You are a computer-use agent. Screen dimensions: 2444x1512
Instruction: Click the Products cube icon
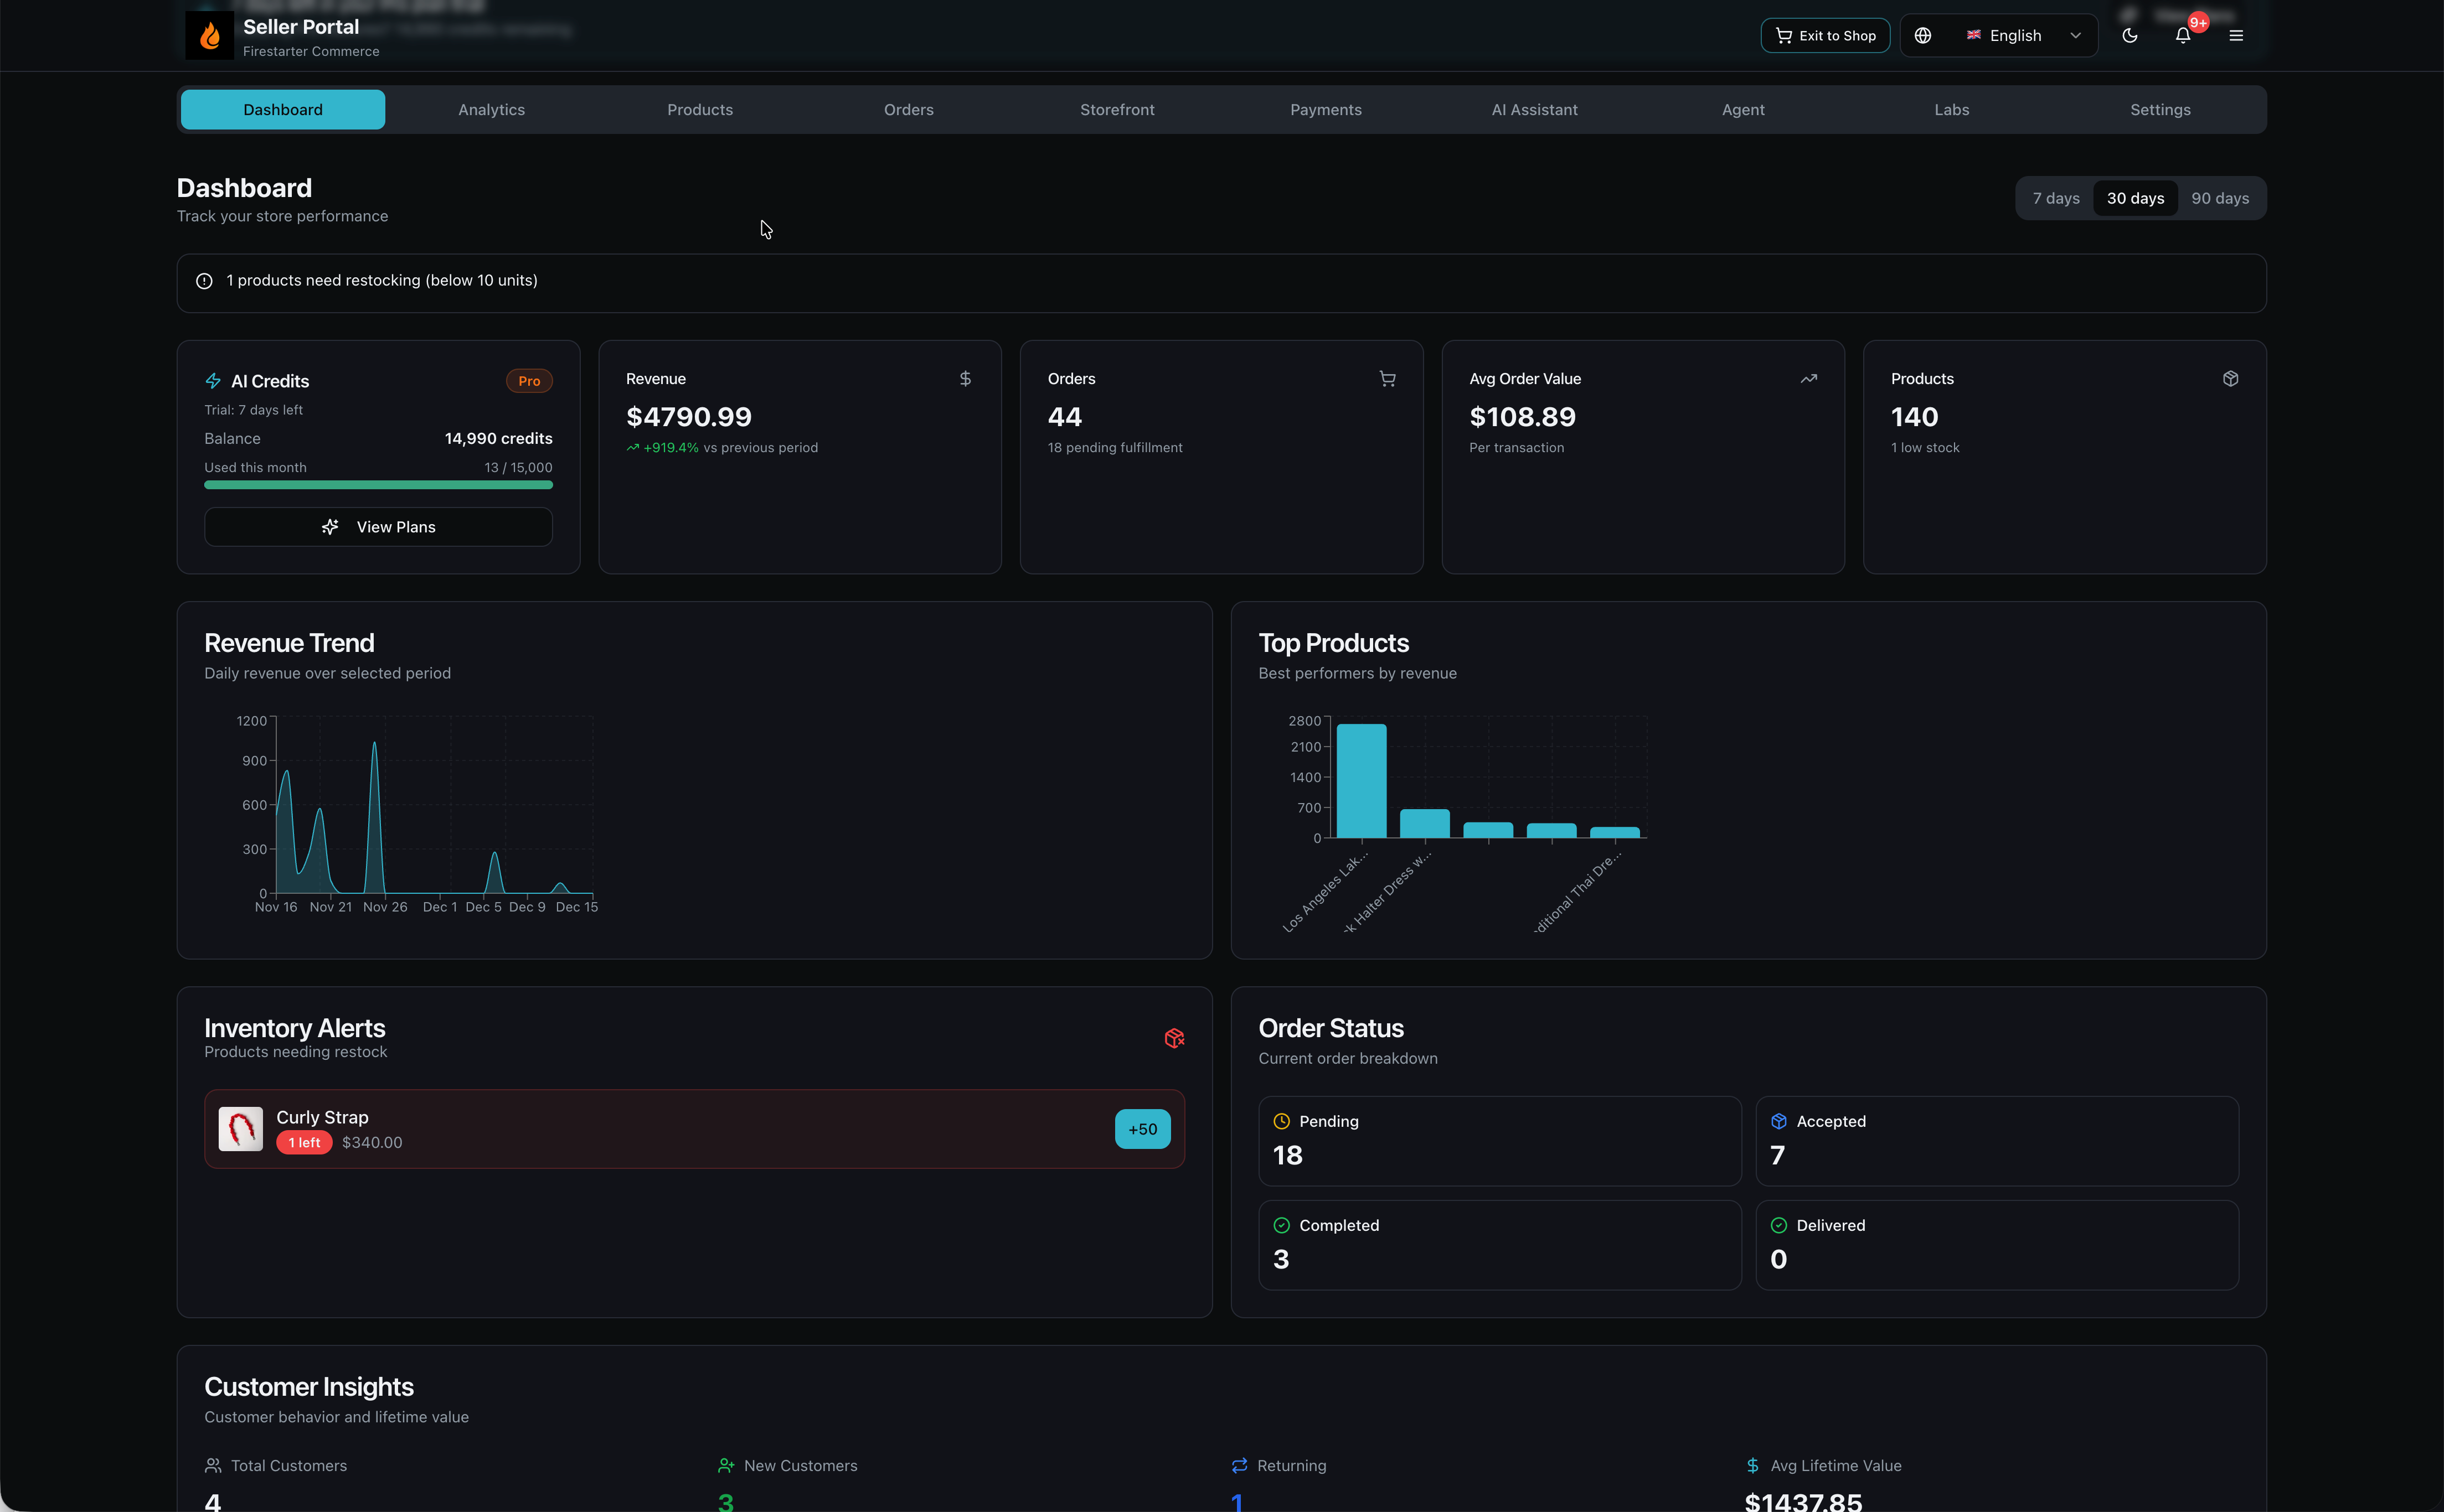(x=2230, y=379)
